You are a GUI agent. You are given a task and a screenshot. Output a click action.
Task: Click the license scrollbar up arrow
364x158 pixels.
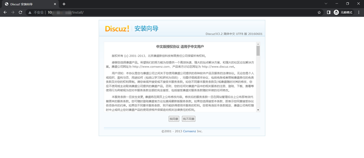pyautogui.click(x=258, y=44)
